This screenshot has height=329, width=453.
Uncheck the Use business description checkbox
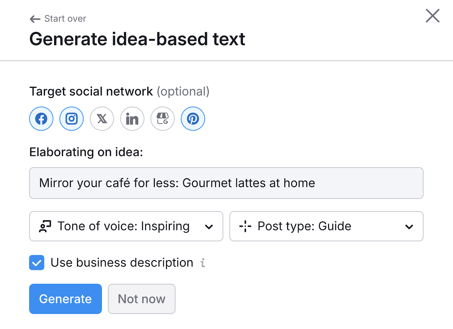pos(37,263)
